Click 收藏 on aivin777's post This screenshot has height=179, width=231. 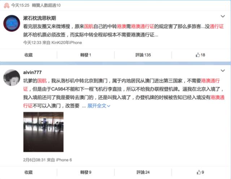pos(29,172)
